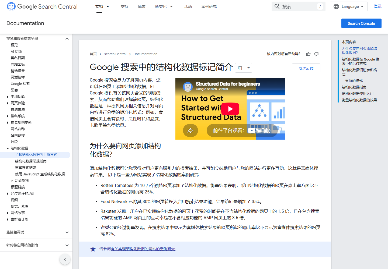
Task: Collapse the 排名和搜索结果呈现 section
Action: 67,39
